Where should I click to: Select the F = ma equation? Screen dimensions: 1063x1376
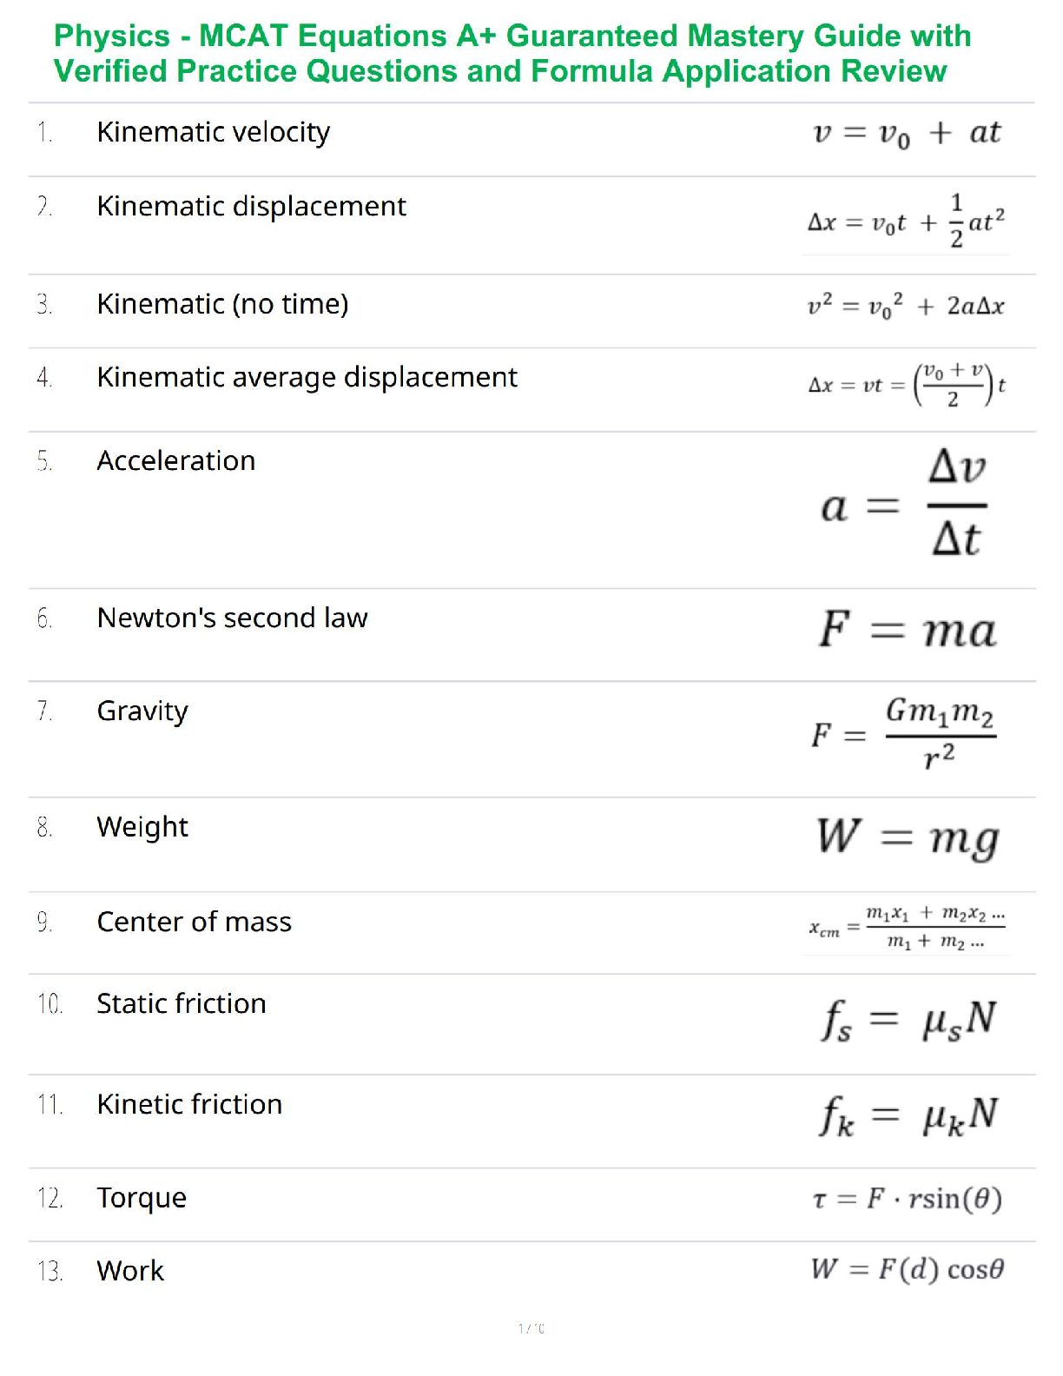click(x=907, y=629)
